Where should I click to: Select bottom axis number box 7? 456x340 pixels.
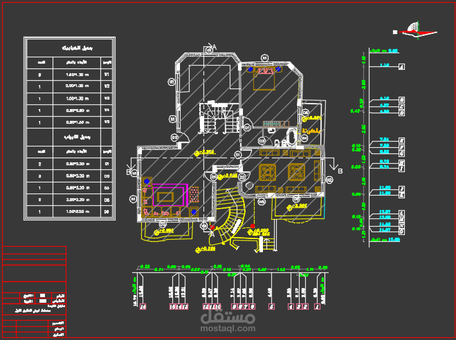[246, 307]
